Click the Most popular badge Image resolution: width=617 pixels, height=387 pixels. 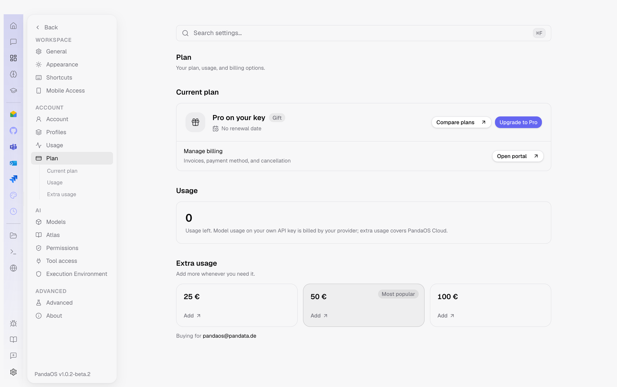pos(398,294)
